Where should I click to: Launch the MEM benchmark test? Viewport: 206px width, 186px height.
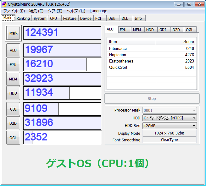(x=13, y=79)
